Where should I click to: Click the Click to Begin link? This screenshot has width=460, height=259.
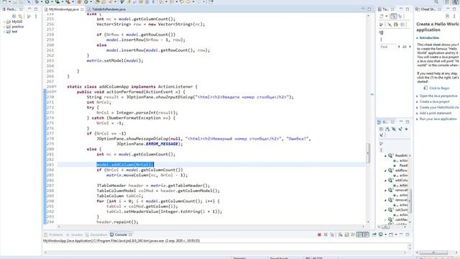click(x=439, y=88)
